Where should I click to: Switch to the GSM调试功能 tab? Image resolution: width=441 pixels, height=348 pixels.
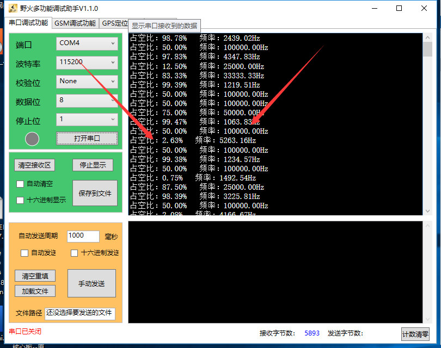75,23
